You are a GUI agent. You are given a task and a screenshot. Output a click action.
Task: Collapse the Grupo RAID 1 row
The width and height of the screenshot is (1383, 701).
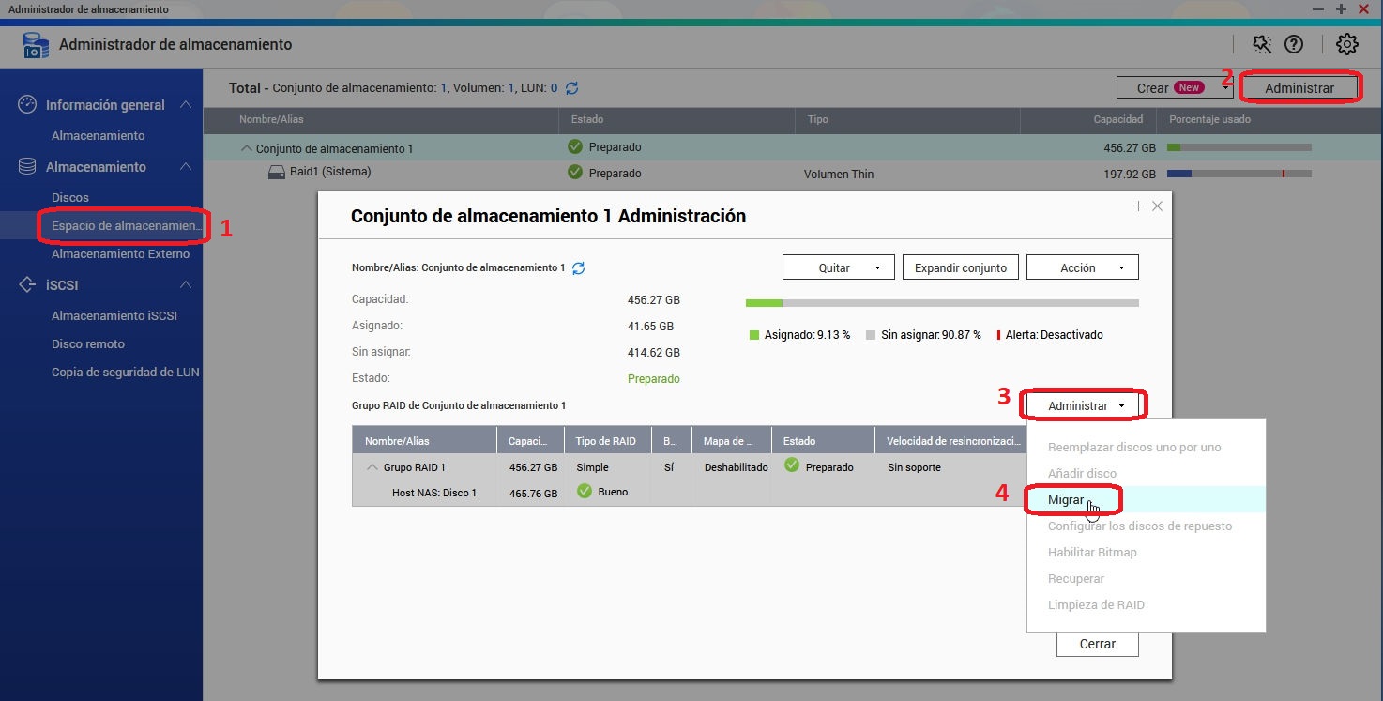[372, 467]
